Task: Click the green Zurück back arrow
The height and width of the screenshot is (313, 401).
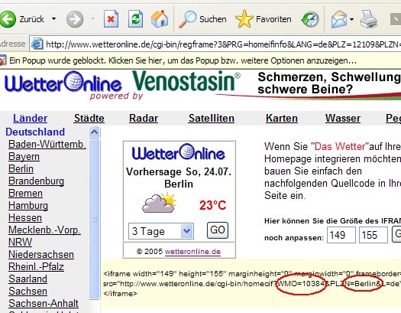Action: pyautogui.click(x=8, y=19)
